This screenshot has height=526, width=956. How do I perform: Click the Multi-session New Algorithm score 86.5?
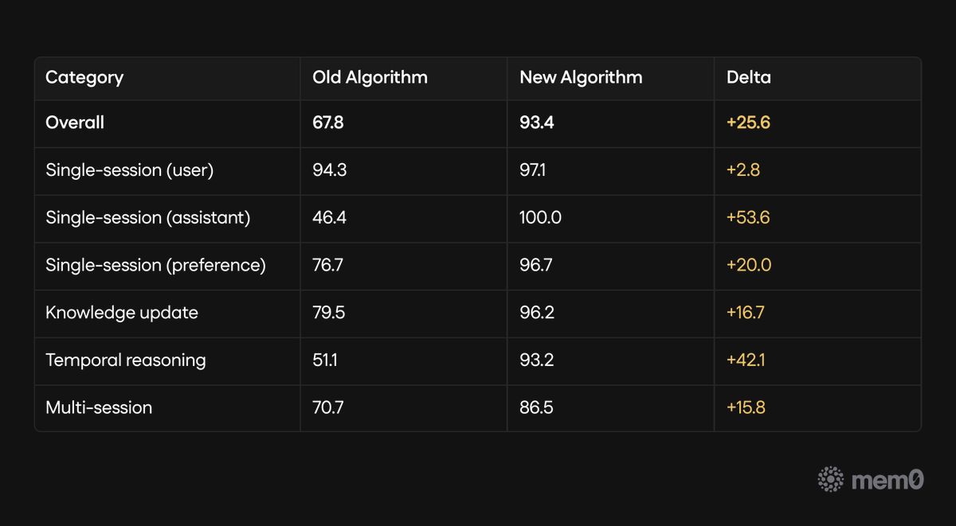[536, 407]
